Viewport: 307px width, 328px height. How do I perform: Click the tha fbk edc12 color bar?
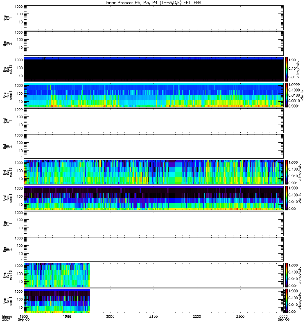pyautogui.click(x=287, y=69)
